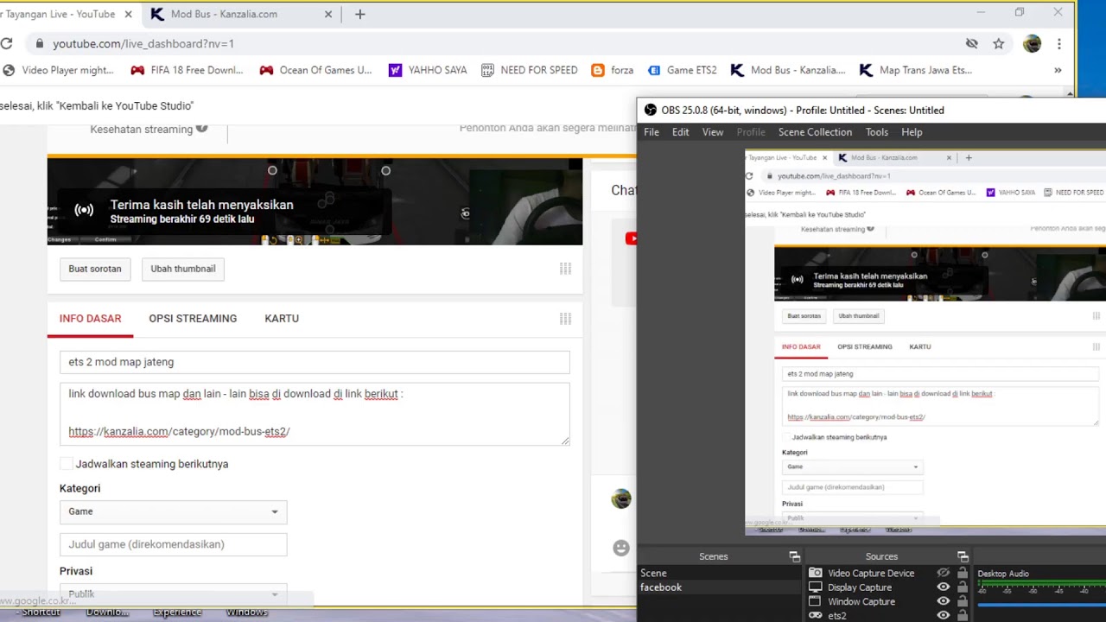Open Chrome's three-dot menu
The image size is (1106, 622).
[1059, 43]
